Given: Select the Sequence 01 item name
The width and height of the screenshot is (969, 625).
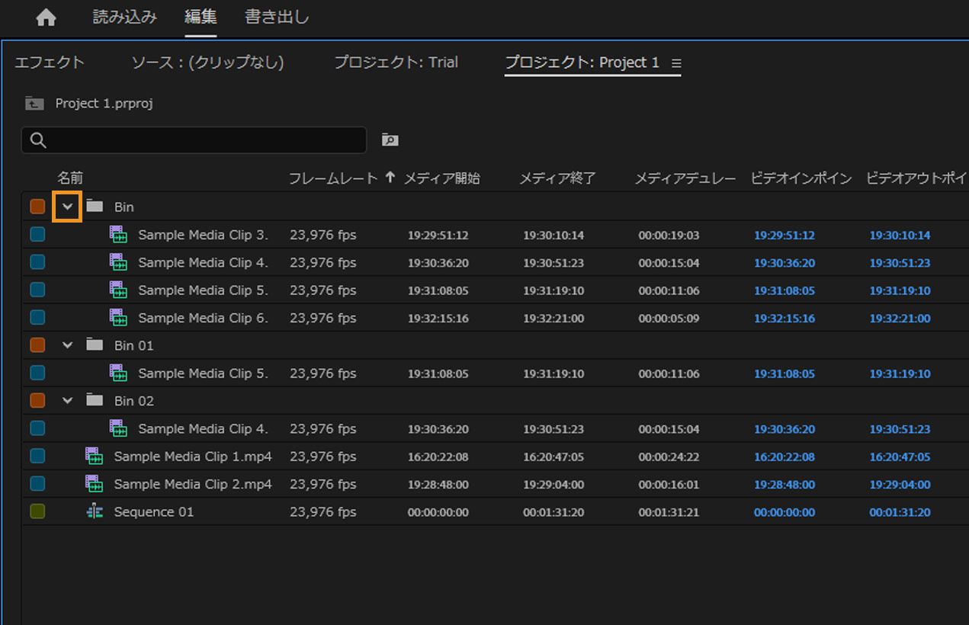Looking at the screenshot, I should click(x=154, y=512).
